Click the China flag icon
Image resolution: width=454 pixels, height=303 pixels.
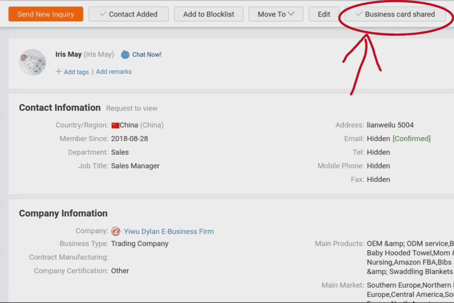tap(115, 125)
